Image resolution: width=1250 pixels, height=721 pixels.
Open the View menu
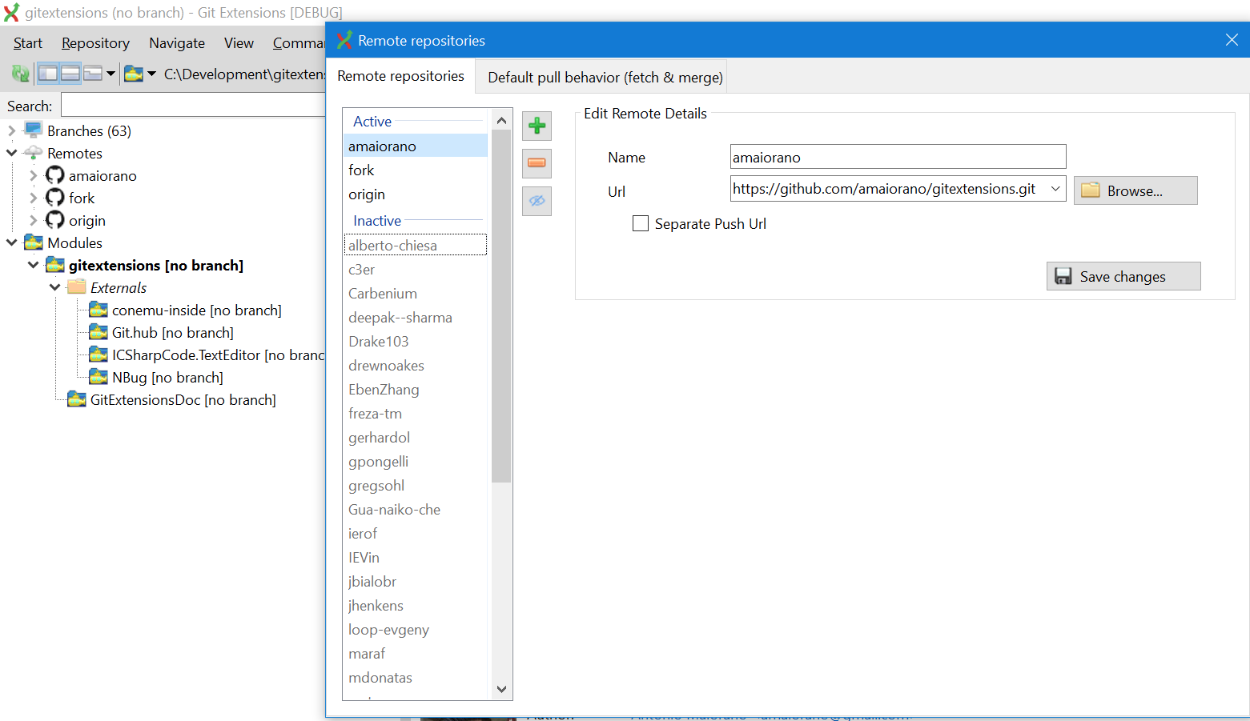tap(239, 43)
